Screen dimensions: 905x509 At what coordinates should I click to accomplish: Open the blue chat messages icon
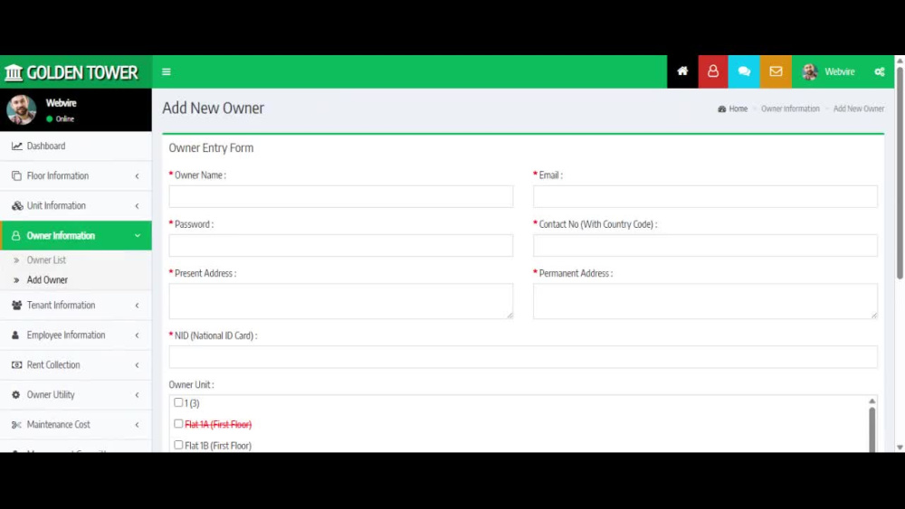point(744,71)
